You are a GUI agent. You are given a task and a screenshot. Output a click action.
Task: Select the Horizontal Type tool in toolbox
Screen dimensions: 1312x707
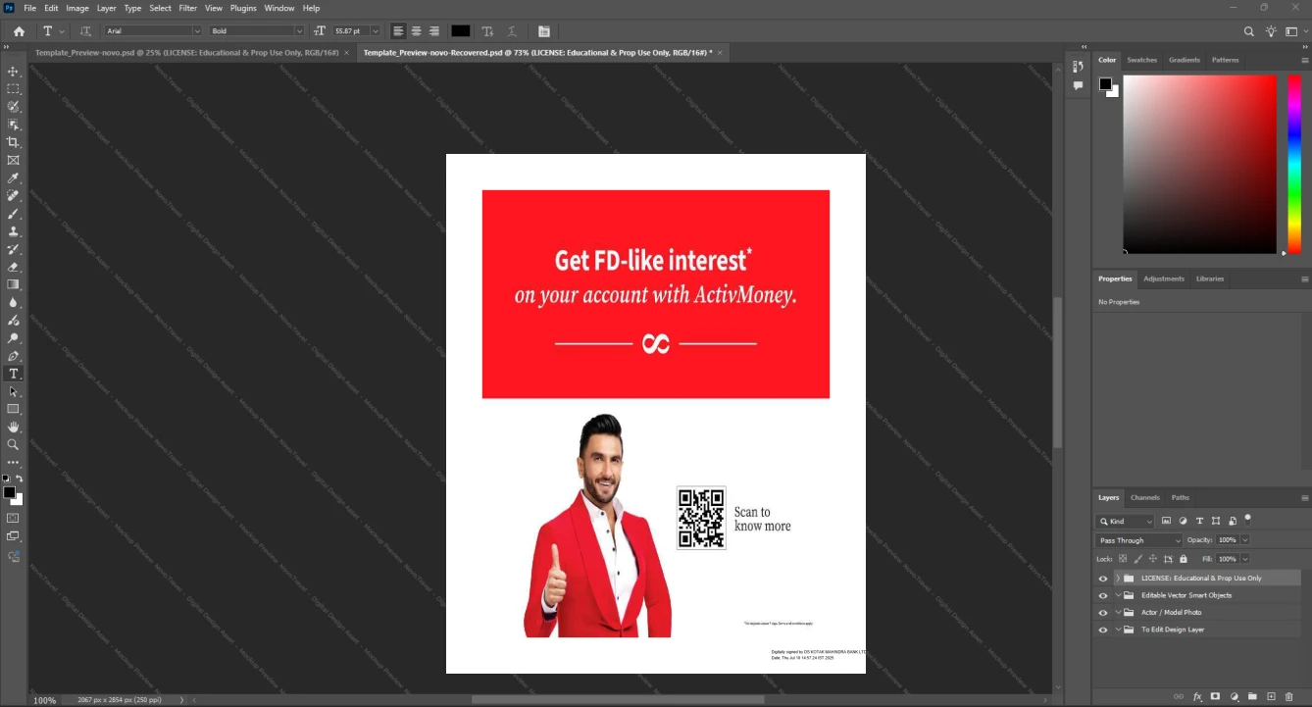[x=13, y=374]
